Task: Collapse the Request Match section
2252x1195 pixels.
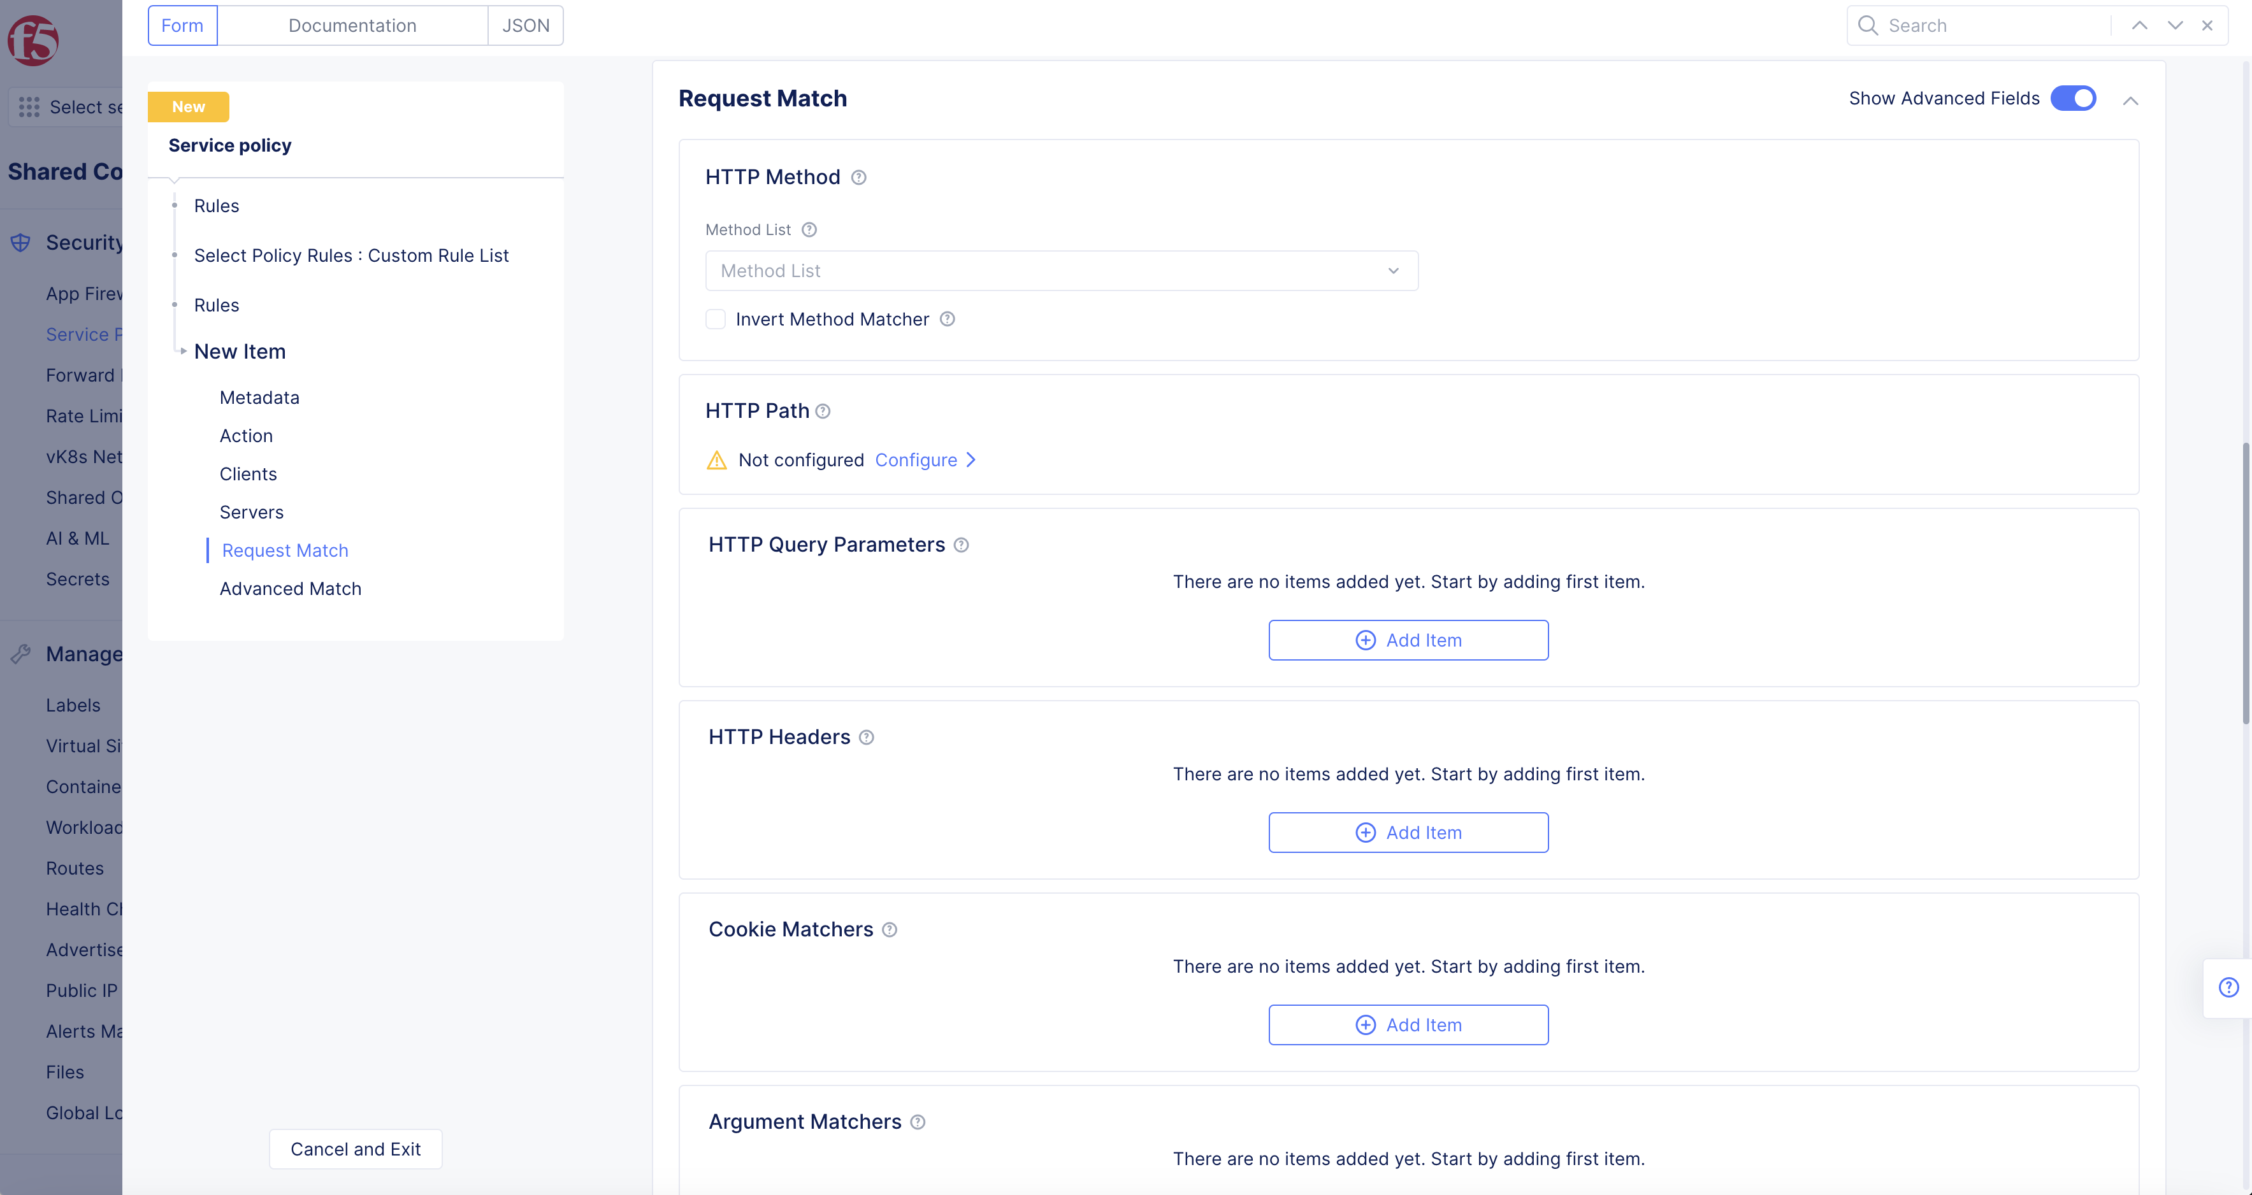Action: pyautogui.click(x=2130, y=101)
